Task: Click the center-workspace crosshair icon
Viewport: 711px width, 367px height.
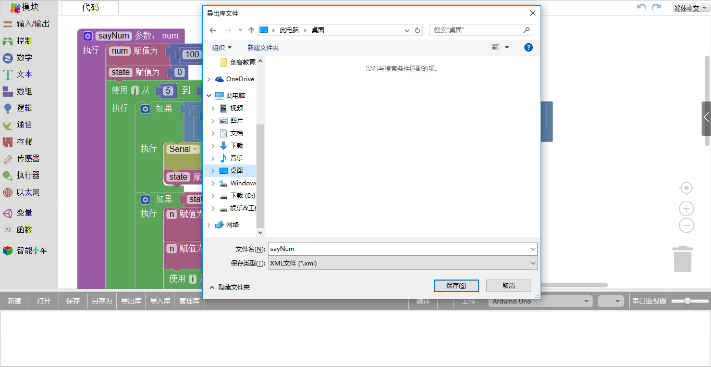Action: coord(686,187)
